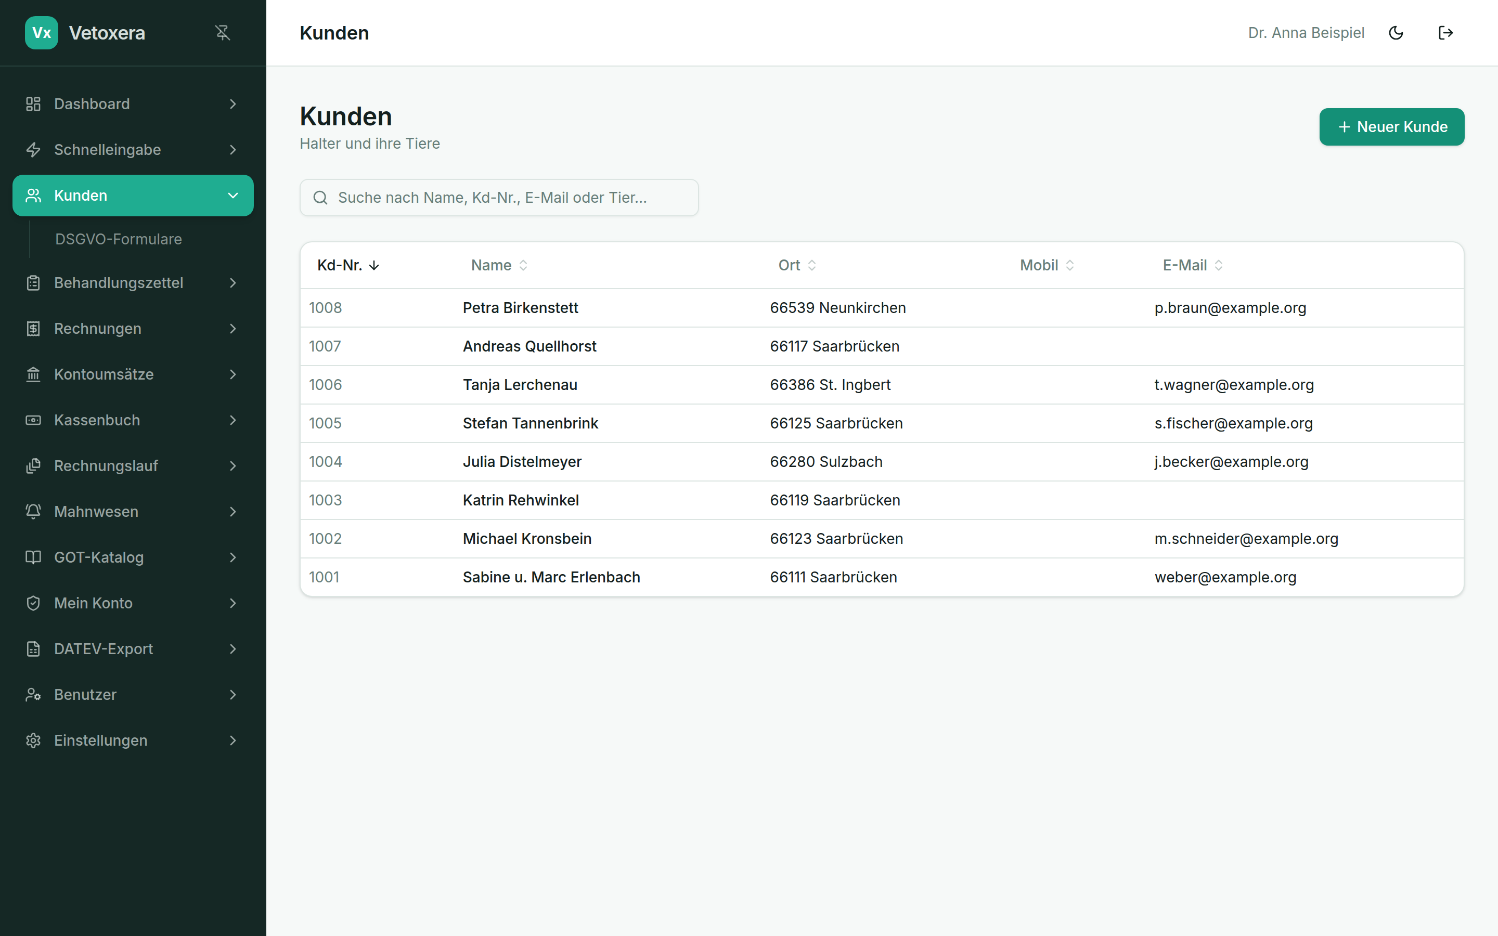Open customer Sabine u. Marc Erlenbach

pyautogui.click(x=551, y=577)
